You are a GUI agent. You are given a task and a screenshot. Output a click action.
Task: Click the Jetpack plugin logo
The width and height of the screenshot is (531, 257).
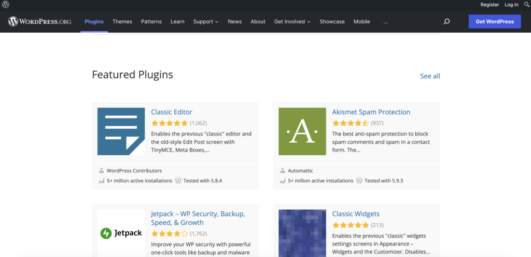pos(121,233)
